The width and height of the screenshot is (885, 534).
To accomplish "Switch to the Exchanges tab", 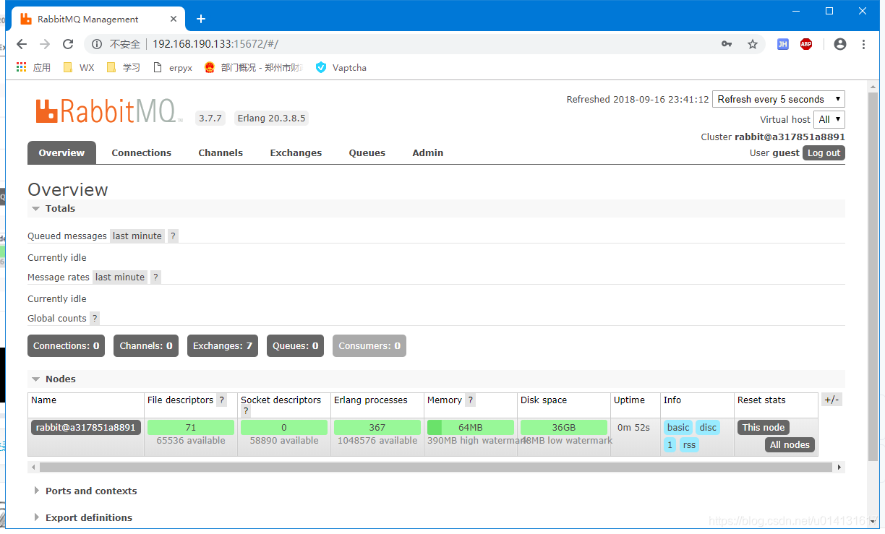I will 296,153.
